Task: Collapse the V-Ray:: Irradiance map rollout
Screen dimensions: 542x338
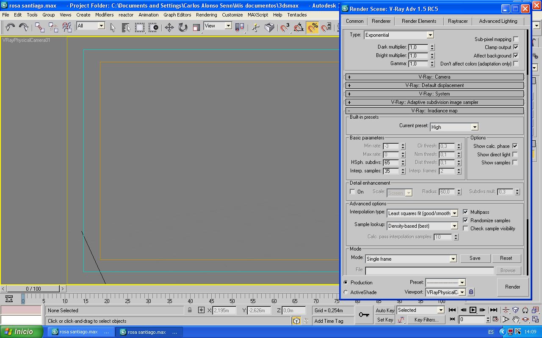Action: point(434,111)
